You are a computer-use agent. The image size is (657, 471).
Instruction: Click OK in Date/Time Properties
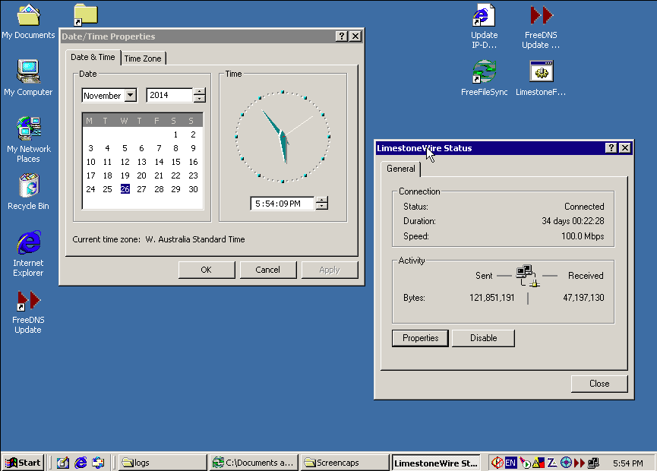207,270
